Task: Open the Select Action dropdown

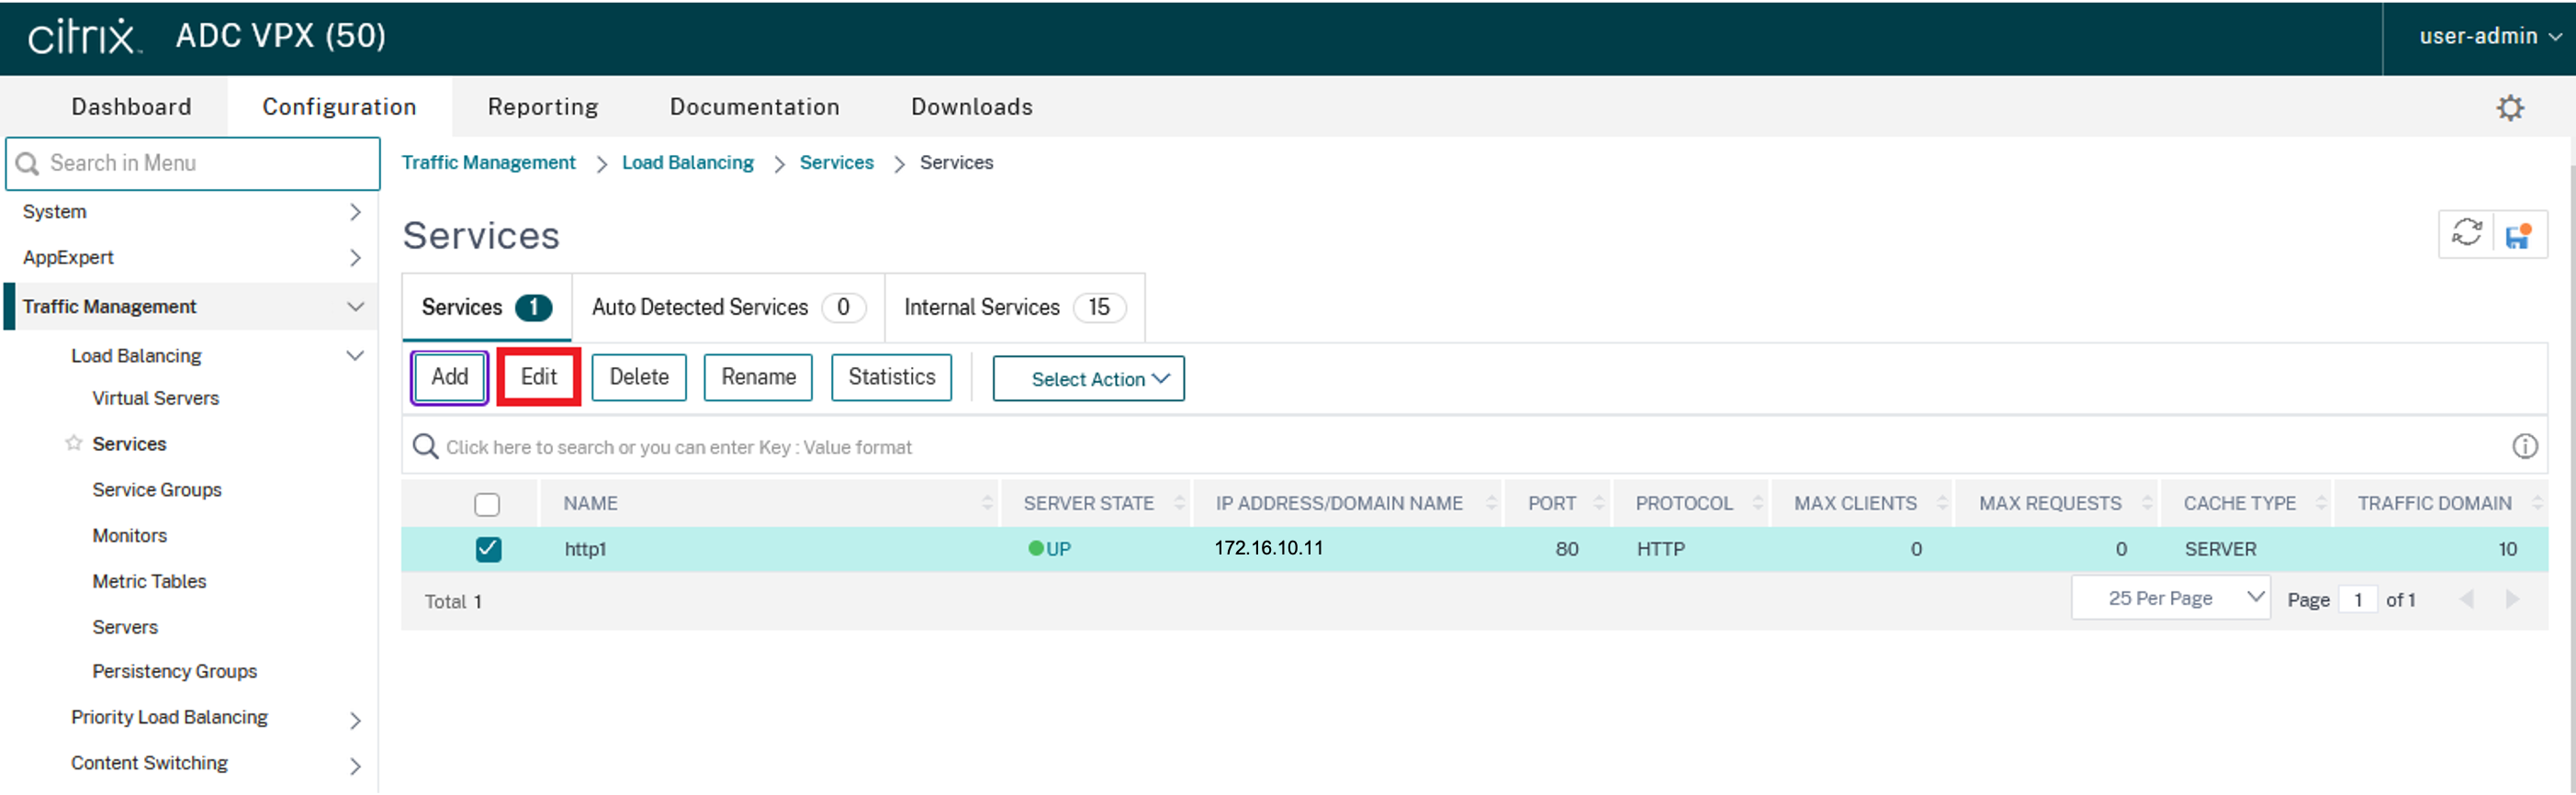Action: [x=1088, y=379]
